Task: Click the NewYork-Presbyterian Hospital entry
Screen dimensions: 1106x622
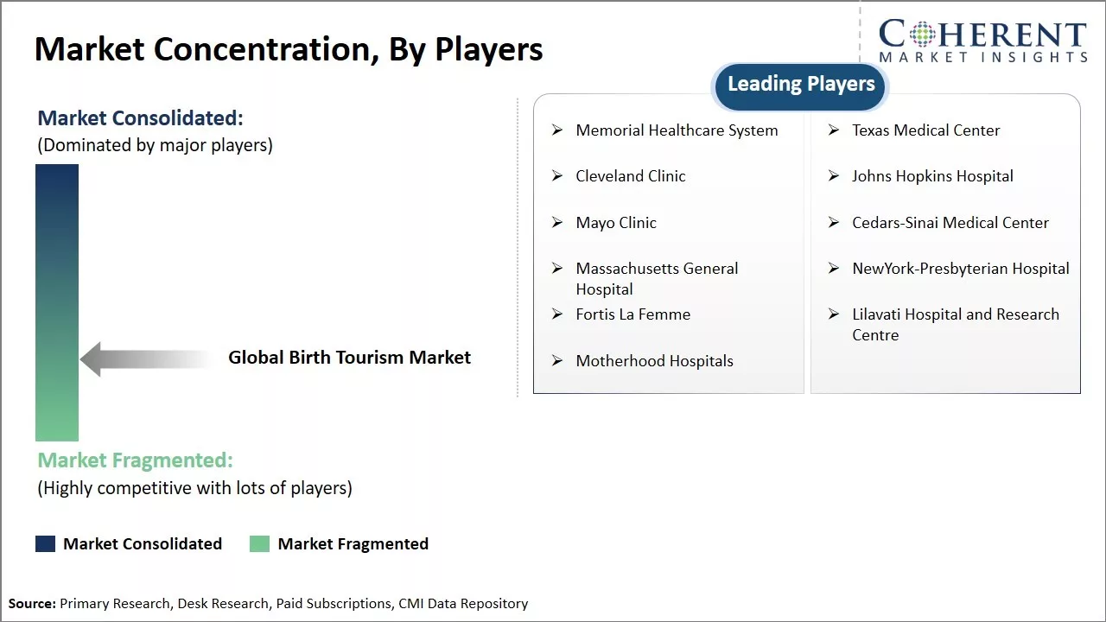Action: coord(960,269)
